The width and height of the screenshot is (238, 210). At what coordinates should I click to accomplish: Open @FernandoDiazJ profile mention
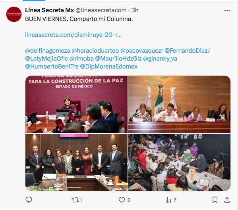point(187,51)
